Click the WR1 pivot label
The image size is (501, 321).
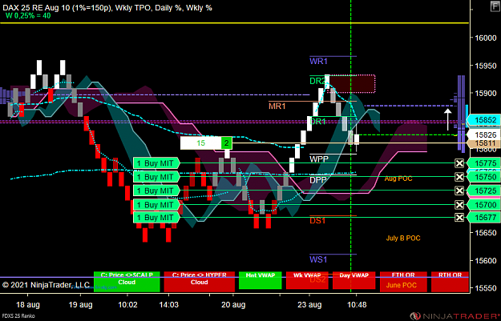tap(318, 62)
